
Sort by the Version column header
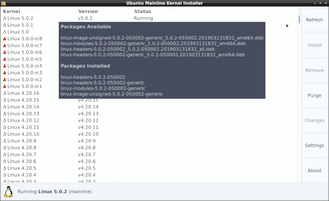click(105, 11)
